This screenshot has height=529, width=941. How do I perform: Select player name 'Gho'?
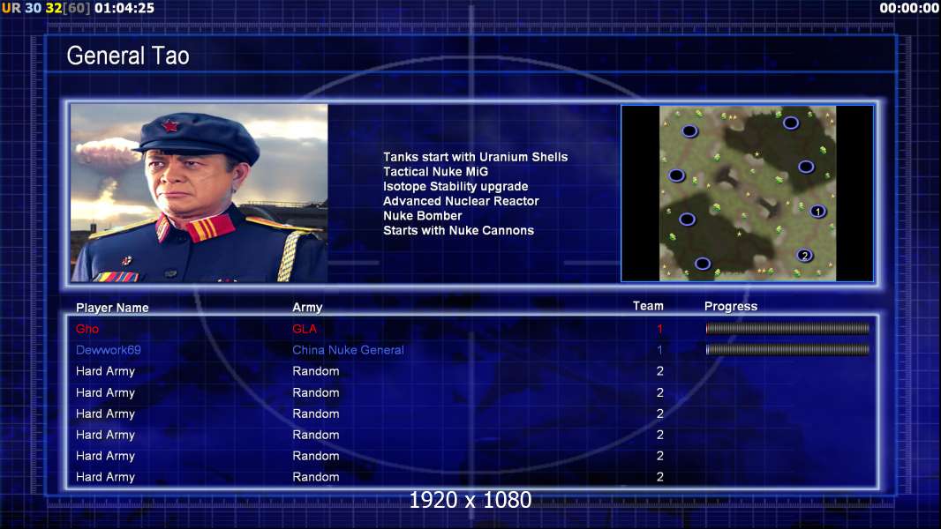point(87,329)
